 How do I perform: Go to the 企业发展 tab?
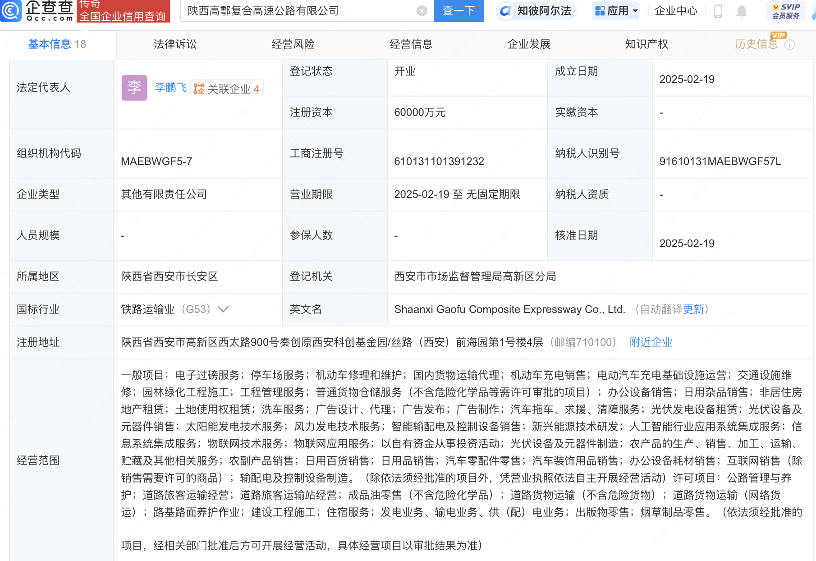pyautogui.click(x=529, y=44)
